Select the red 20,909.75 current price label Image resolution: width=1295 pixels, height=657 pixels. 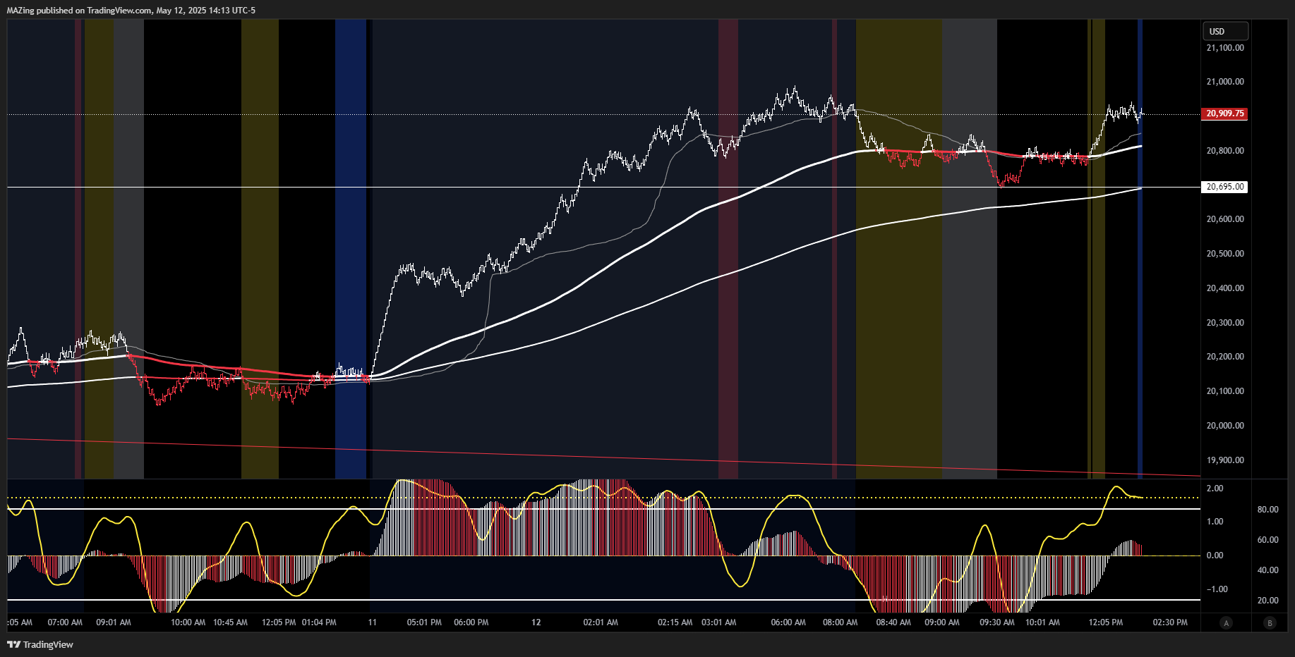click(x=1224, y=113)
